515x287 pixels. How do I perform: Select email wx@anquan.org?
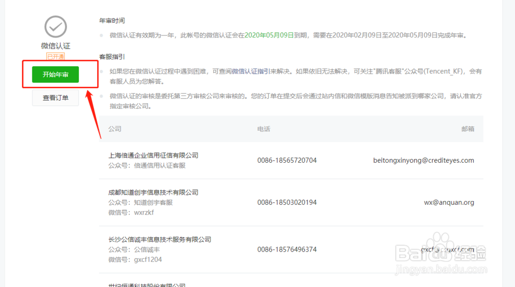449,202
